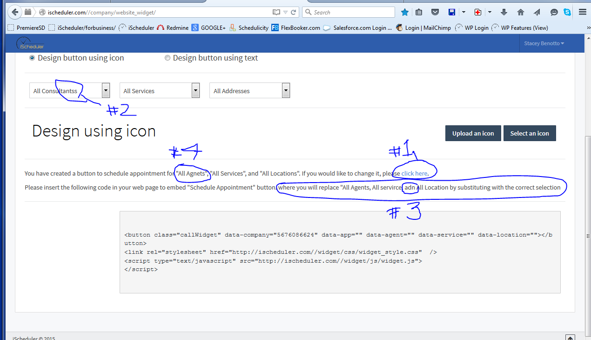This screenshot has height=340, width=591.
Task: Open the Downloads arrow panel
Action: tap(504, 12)
